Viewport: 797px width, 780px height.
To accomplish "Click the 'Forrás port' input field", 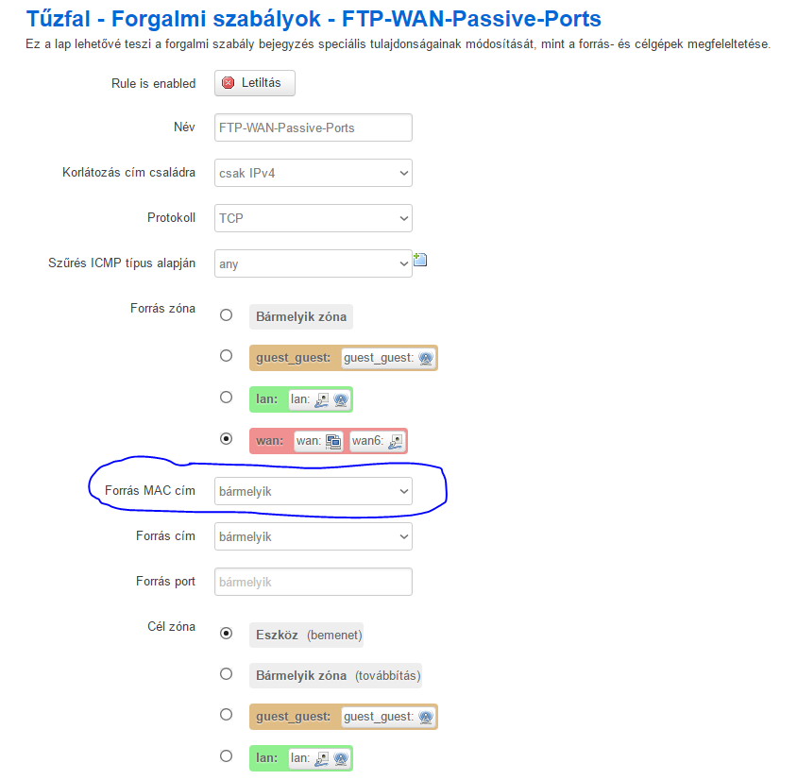I will click(x=314, y=582).
